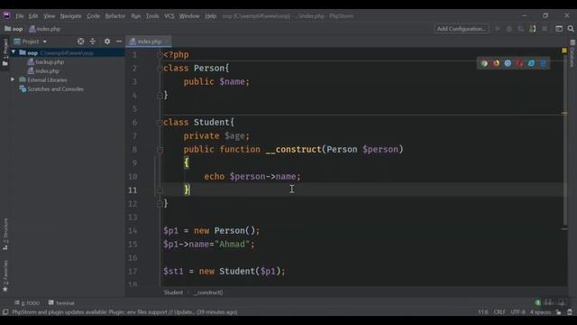Open in Internet Explorer browser icon
This screenshot has width=577, height=325.
tap(531, 63)
